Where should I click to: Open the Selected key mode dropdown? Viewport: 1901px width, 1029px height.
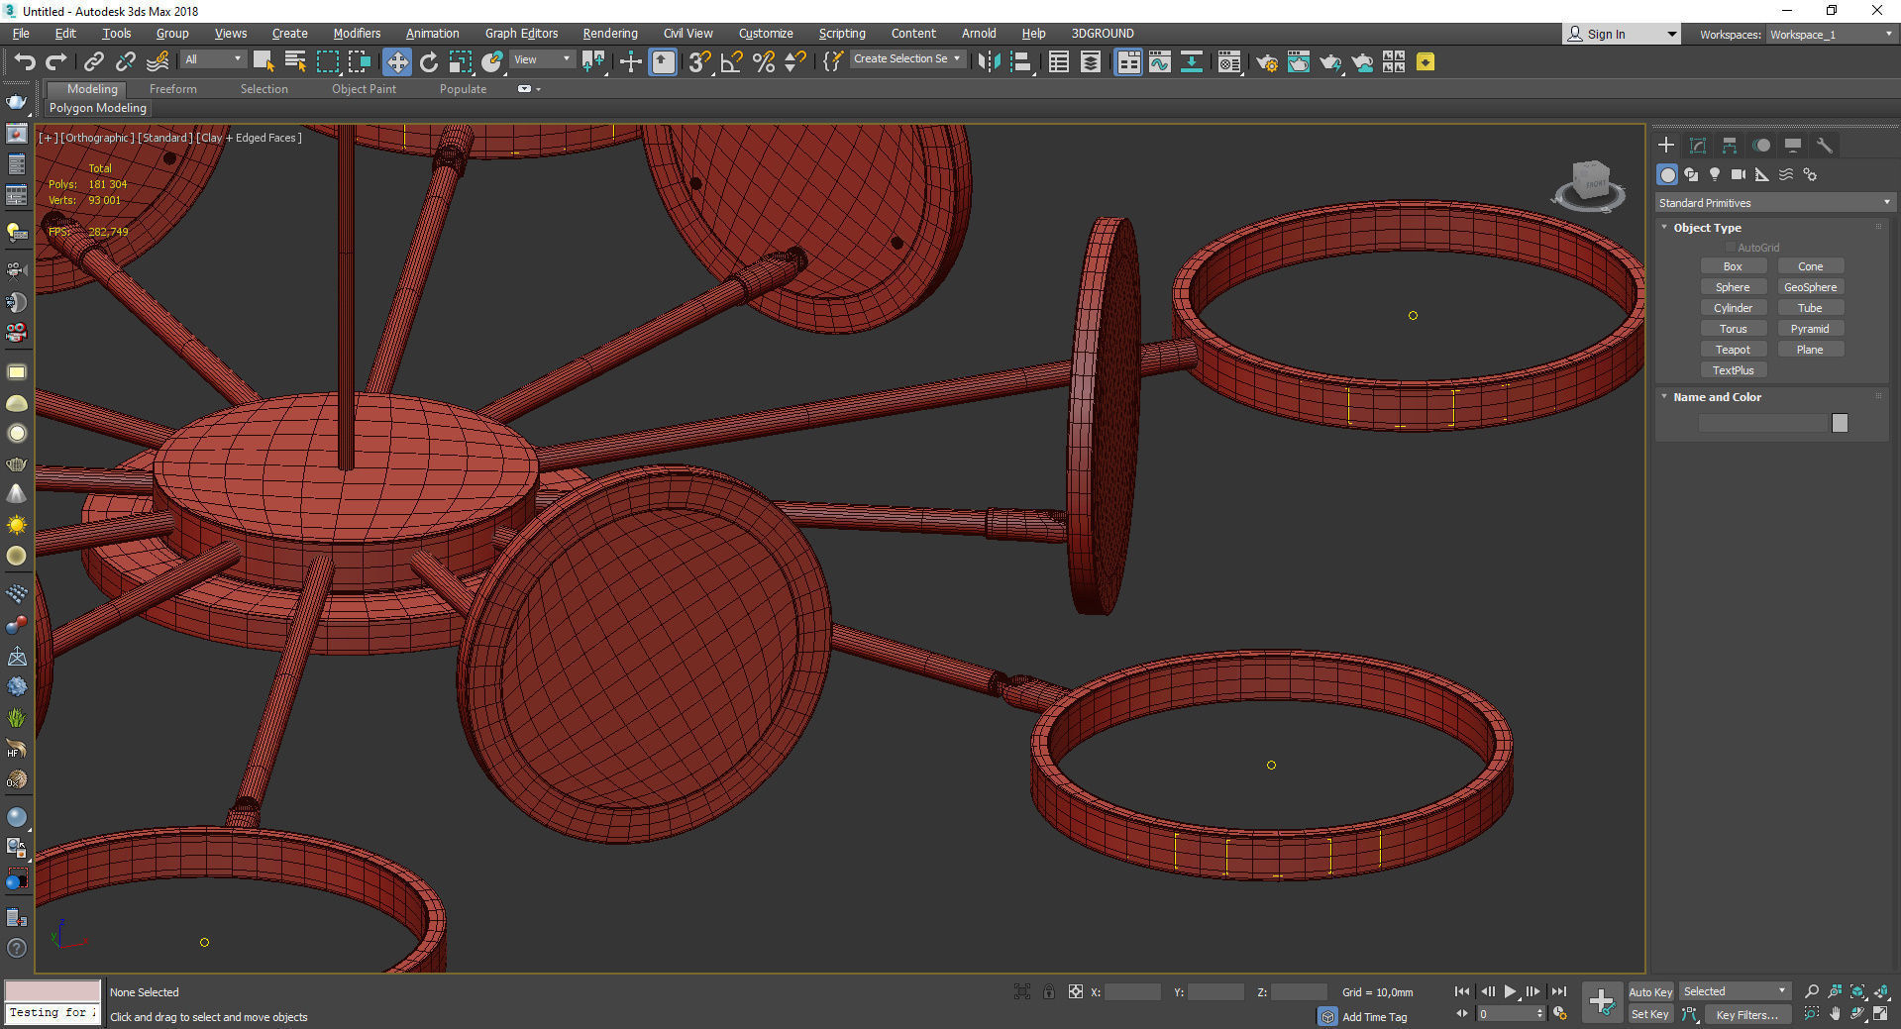(x=1735, y=991)
